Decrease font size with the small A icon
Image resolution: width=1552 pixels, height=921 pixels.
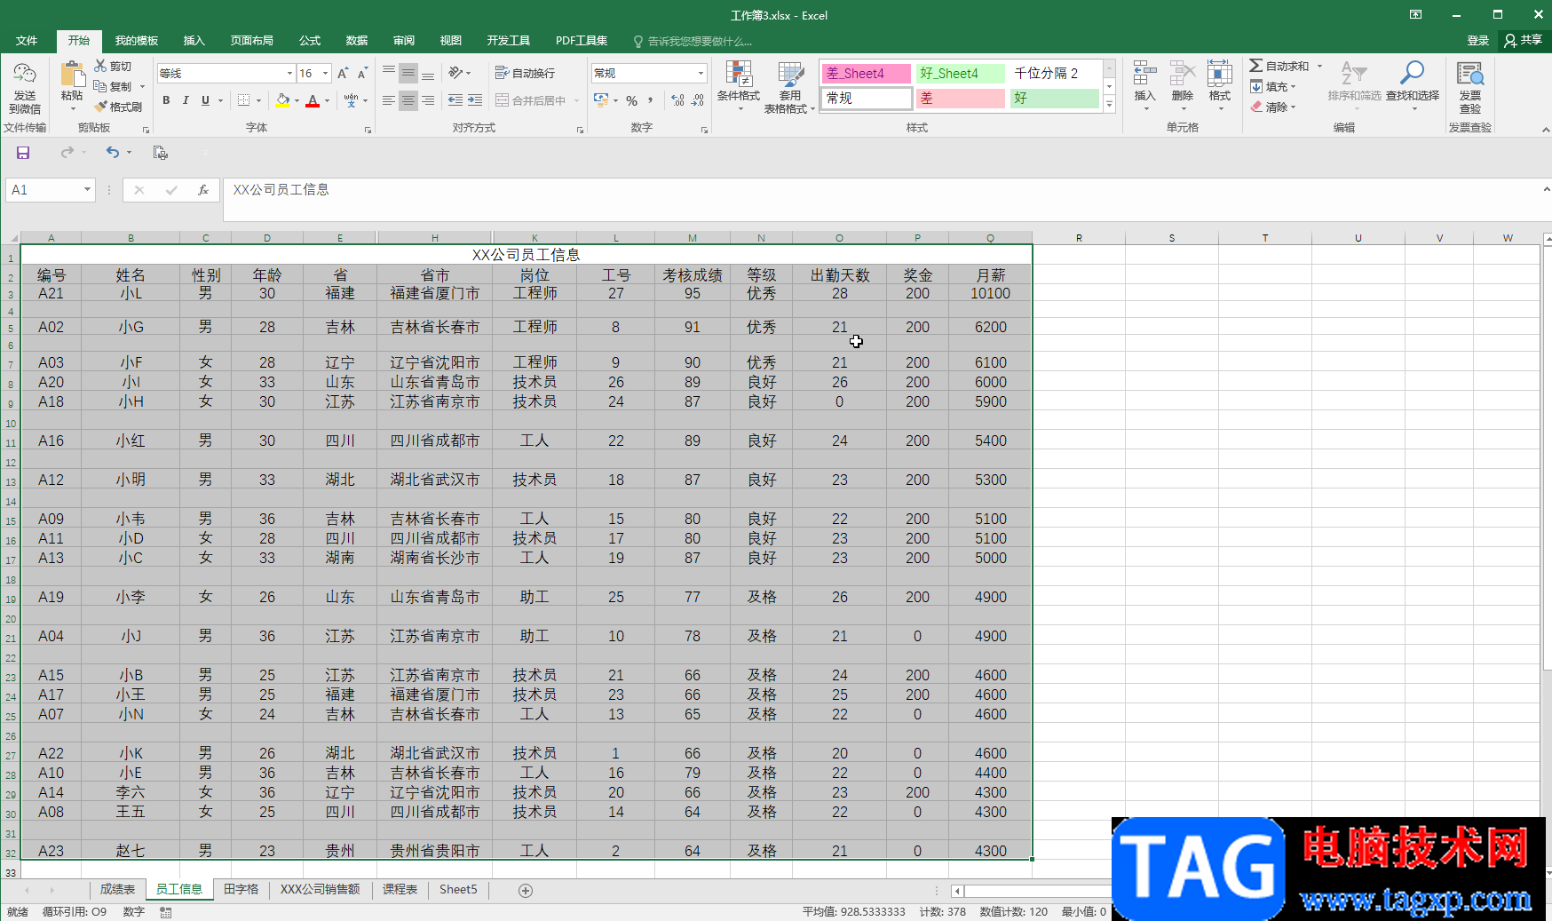[362, 73]
